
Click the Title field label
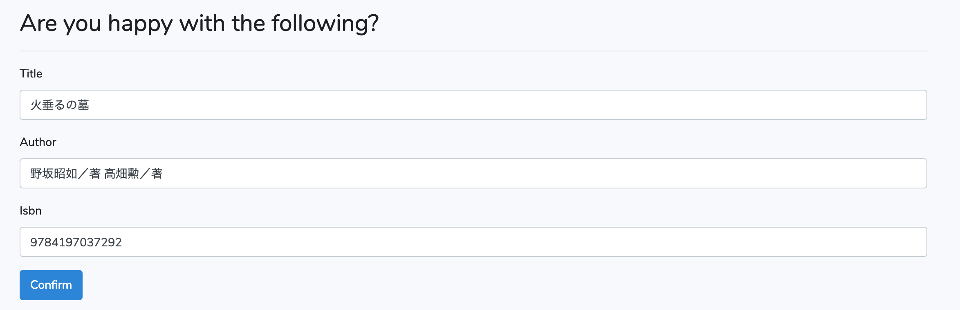point(31,73)
